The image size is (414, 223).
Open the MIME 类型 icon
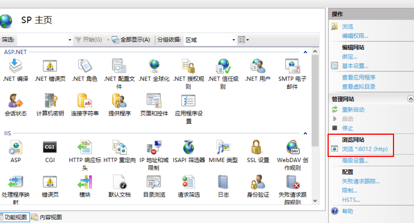223,147
